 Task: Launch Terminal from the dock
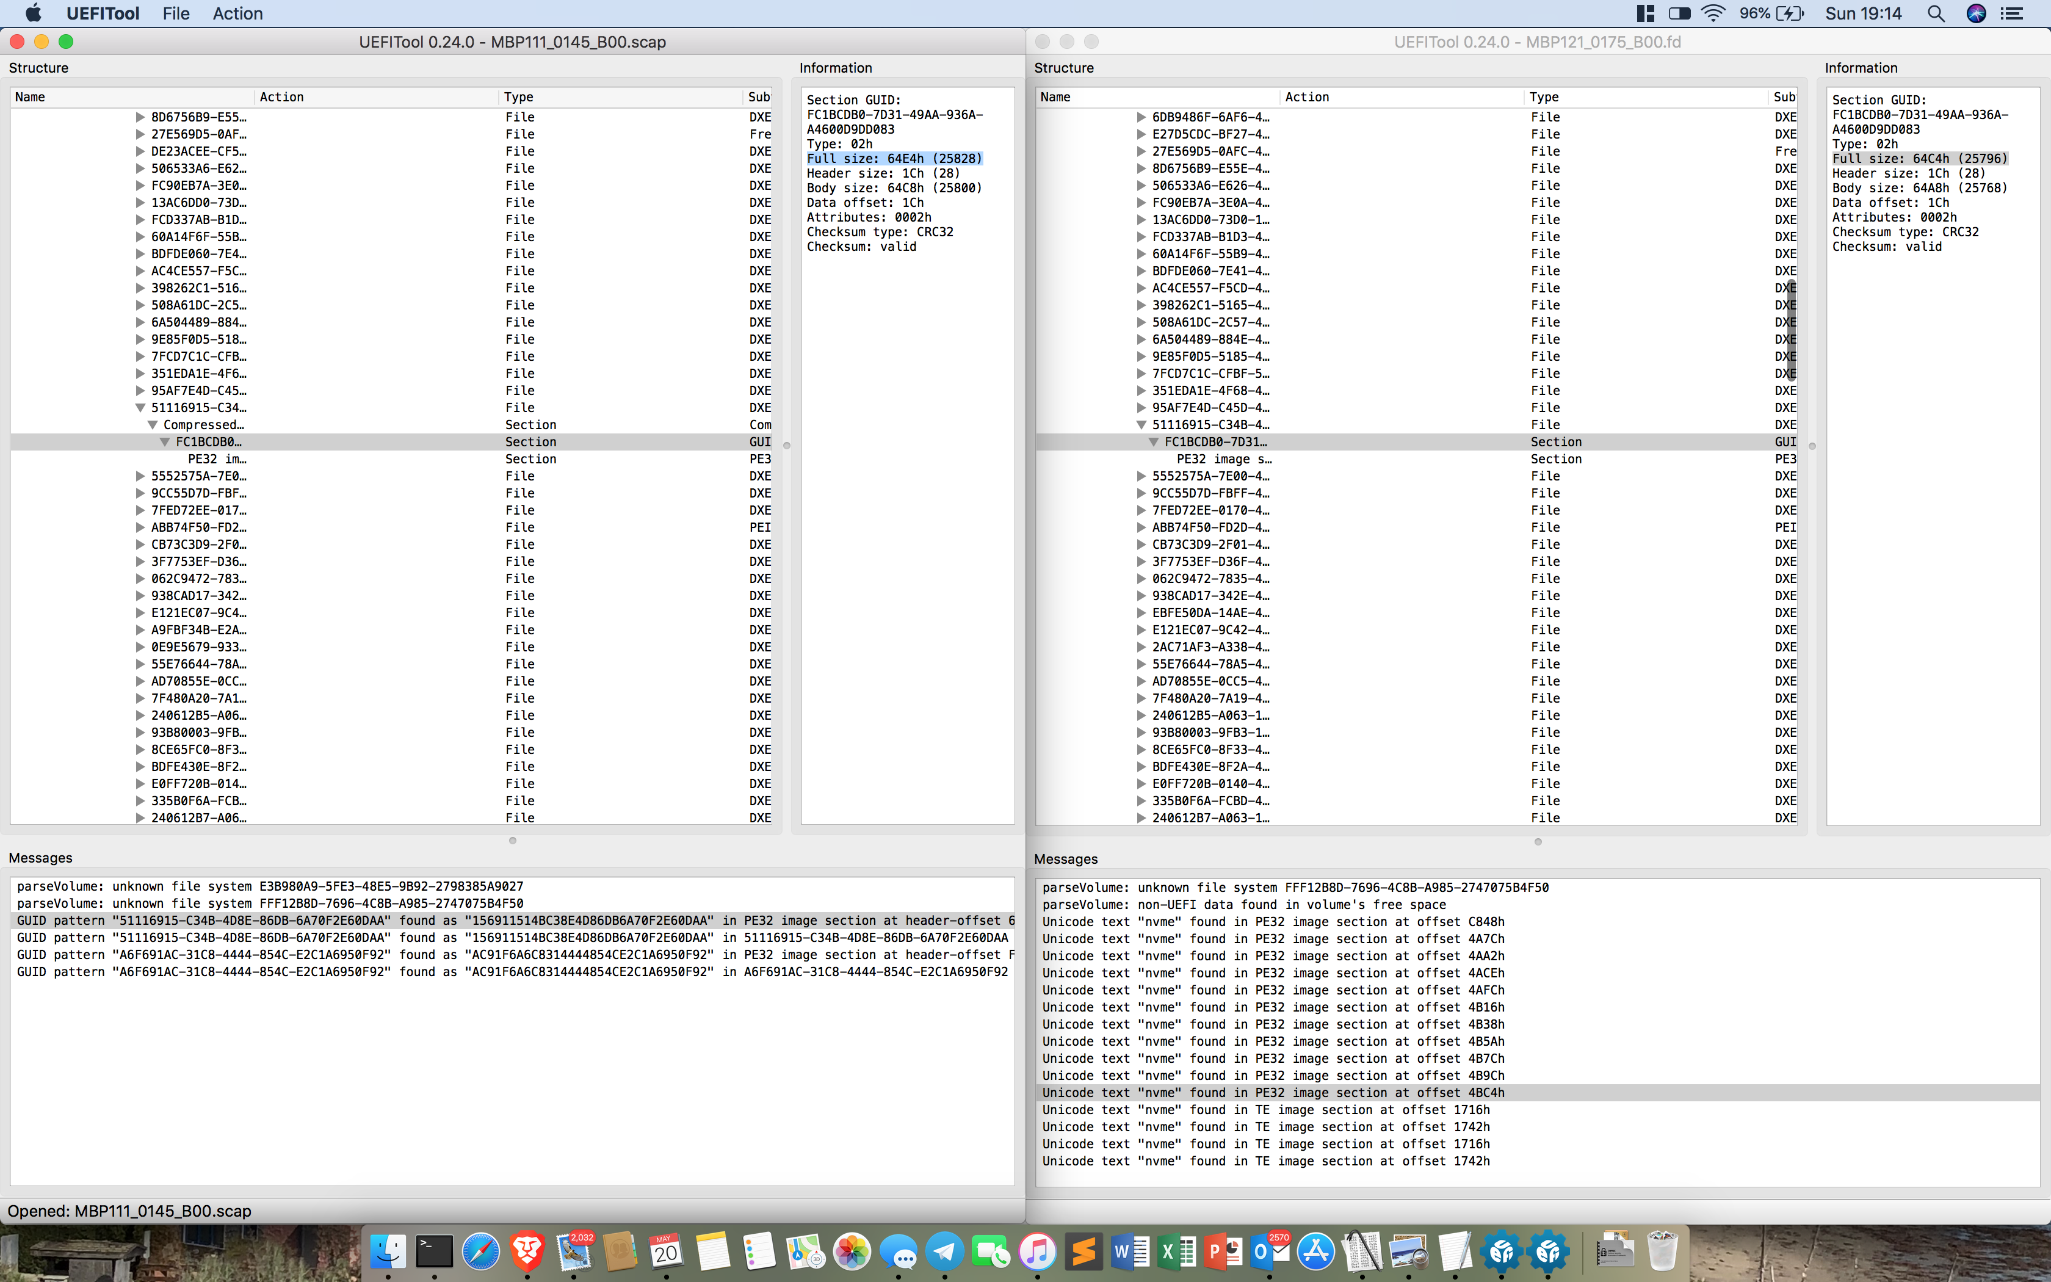(x=435, y=1251)
